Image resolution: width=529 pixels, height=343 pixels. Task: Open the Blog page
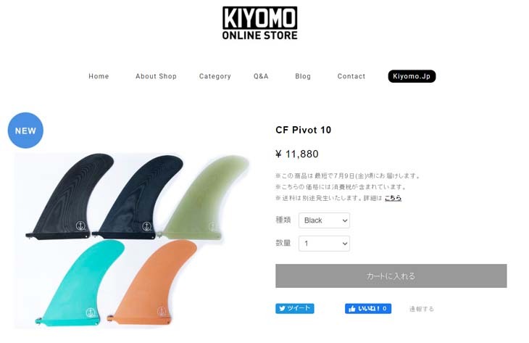click(x=303, y=76)
